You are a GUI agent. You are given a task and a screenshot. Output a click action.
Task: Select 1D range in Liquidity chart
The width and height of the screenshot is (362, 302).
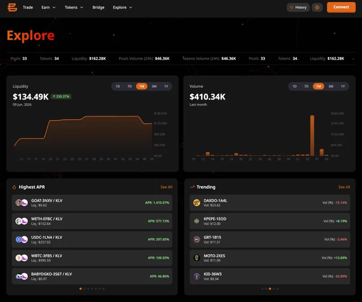(x=118, y=86)
